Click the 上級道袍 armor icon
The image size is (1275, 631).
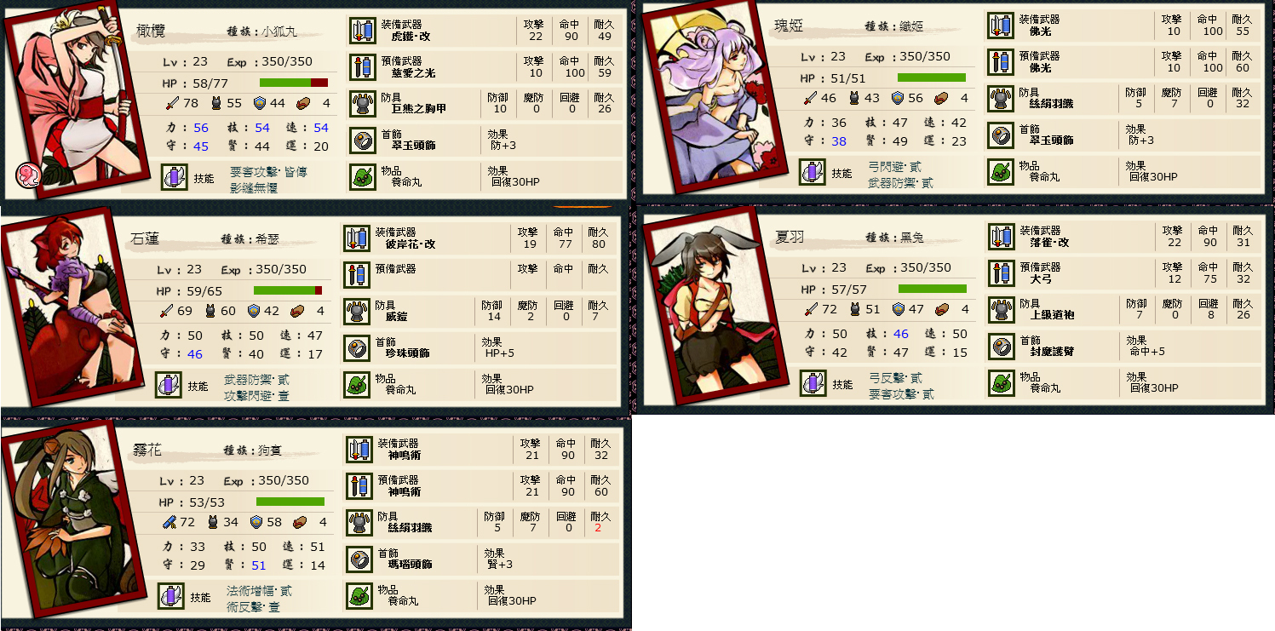tap(1000, 309)
